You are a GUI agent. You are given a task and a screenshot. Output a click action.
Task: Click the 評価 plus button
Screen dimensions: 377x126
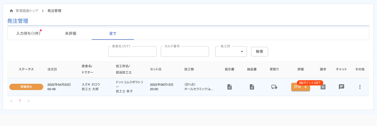tap(300, 87)
